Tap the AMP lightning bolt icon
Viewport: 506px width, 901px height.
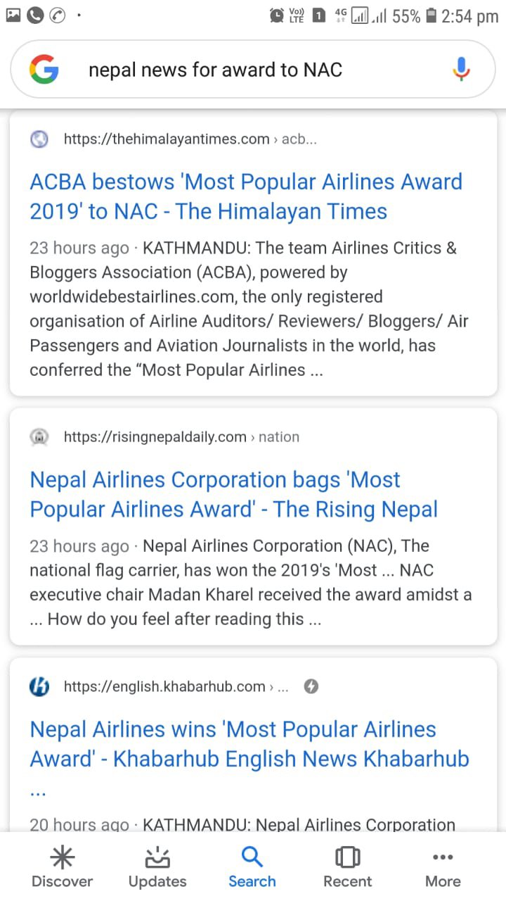311,686
